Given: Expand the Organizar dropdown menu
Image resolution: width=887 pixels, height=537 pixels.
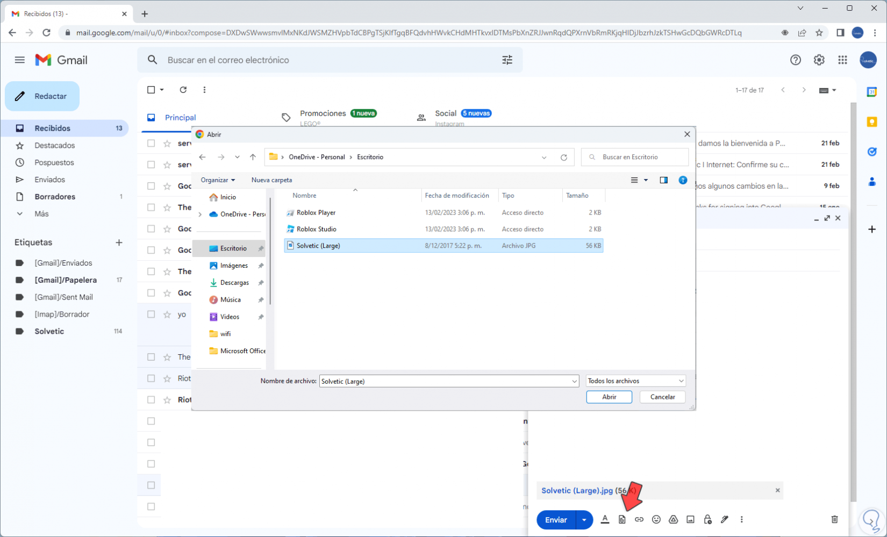Looking at the screenshot, I should point(218,180).
